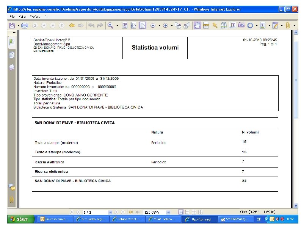
Task: Click the page number field '1 / 1'
Action: pyautogui.click(x=95, y=212)
